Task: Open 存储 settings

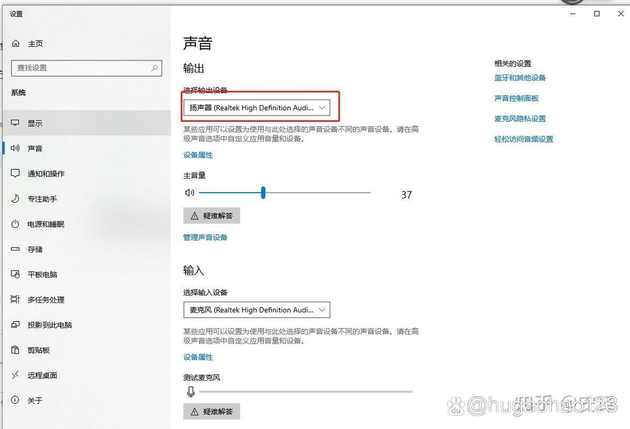Action: [x=87, y=249]
